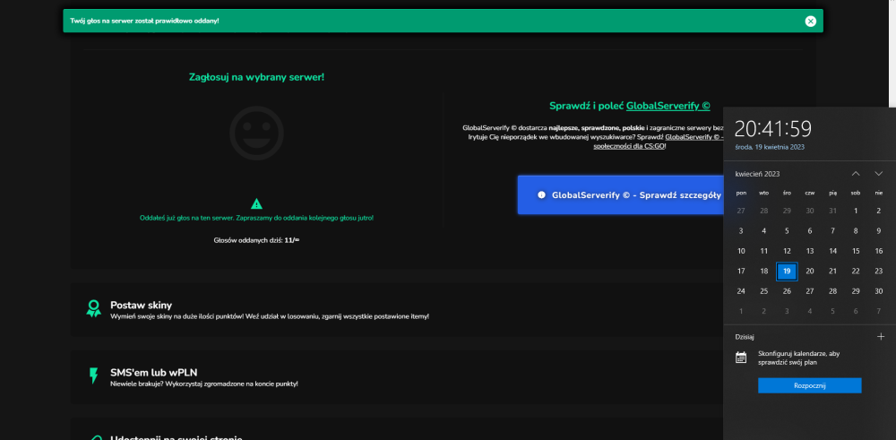This screenshot has width=896, height=440.
Task: Select day 10 in the calendar
Action: coord(741,251)
